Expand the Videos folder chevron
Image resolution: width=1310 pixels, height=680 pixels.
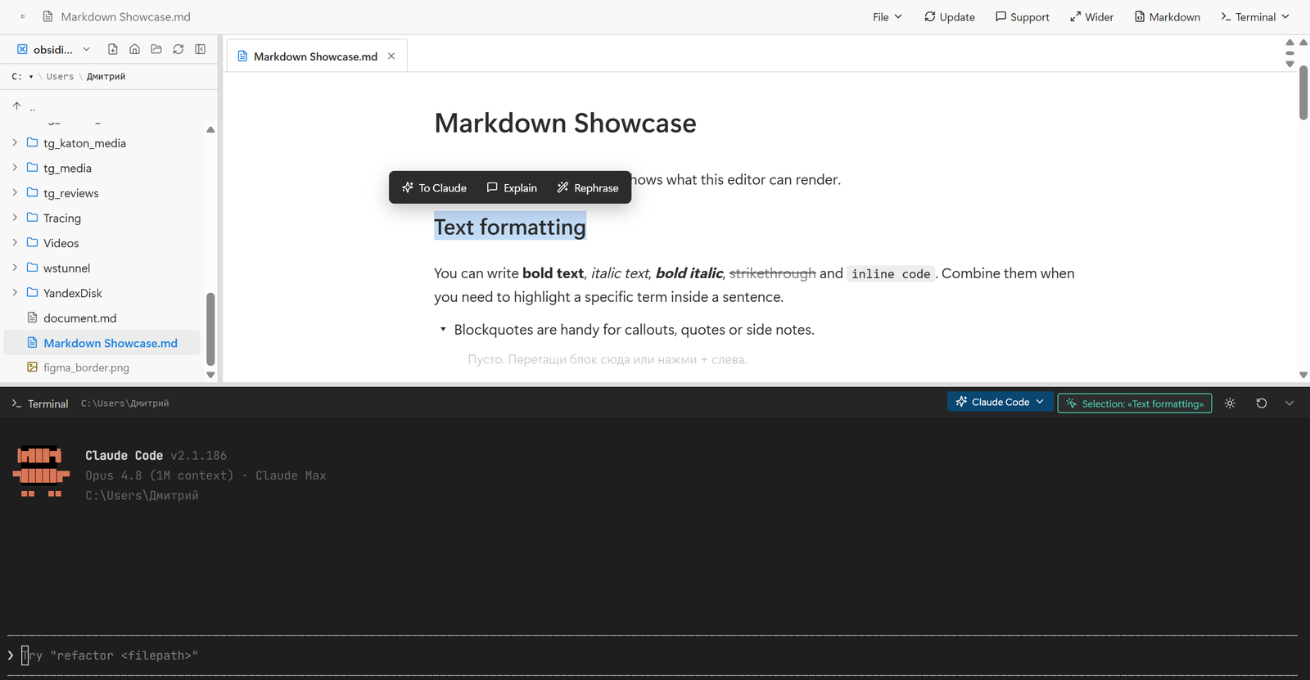tap(15, 242)
